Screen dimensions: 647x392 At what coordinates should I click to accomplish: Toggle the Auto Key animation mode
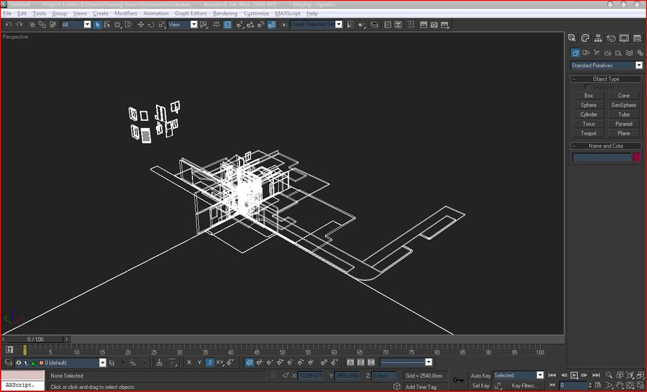point(481,375)
